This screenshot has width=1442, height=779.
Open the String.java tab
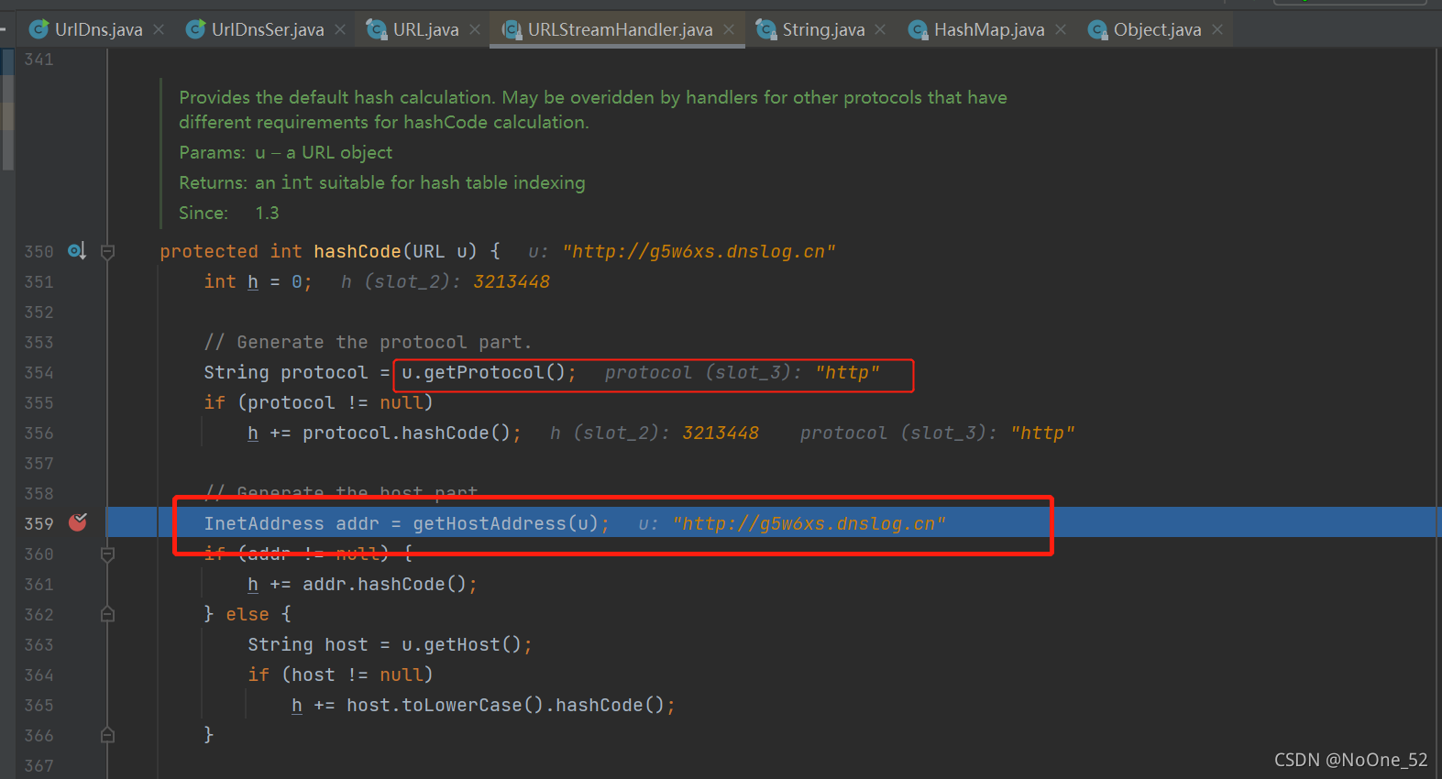[823, 29]
